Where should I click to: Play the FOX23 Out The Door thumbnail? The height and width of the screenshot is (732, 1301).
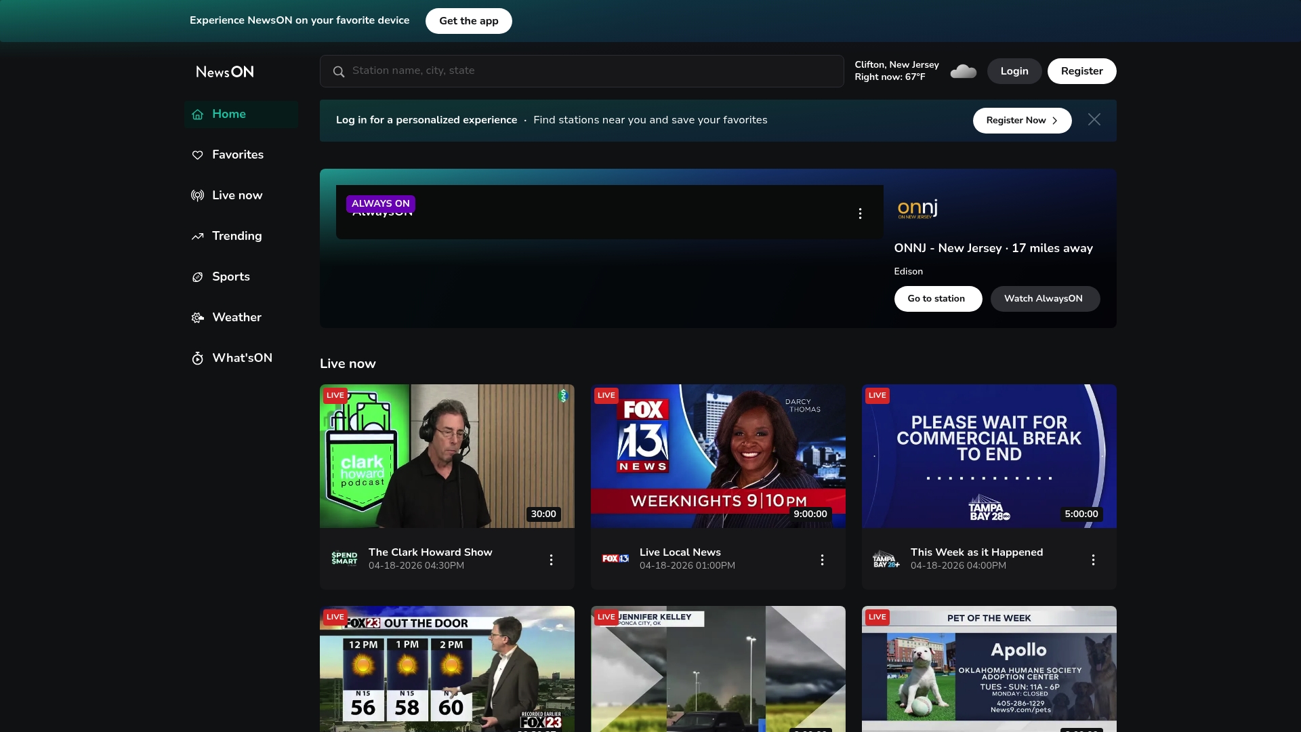point(447,669)
